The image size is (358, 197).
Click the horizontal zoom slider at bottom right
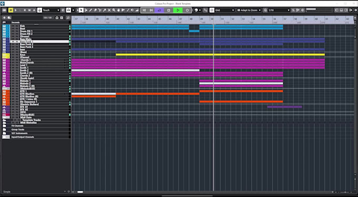(345, 192)
